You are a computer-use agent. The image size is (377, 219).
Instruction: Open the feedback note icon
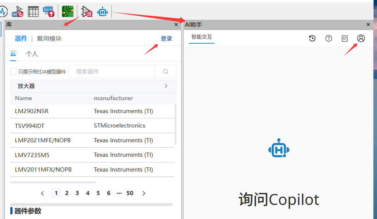click(x=345, y=38)
